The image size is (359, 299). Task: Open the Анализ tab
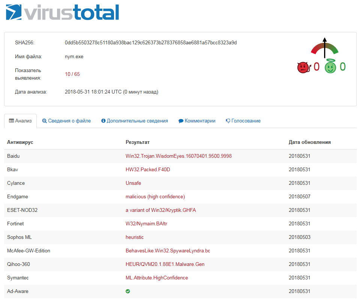pyautogui.click(x=20, y=121)
